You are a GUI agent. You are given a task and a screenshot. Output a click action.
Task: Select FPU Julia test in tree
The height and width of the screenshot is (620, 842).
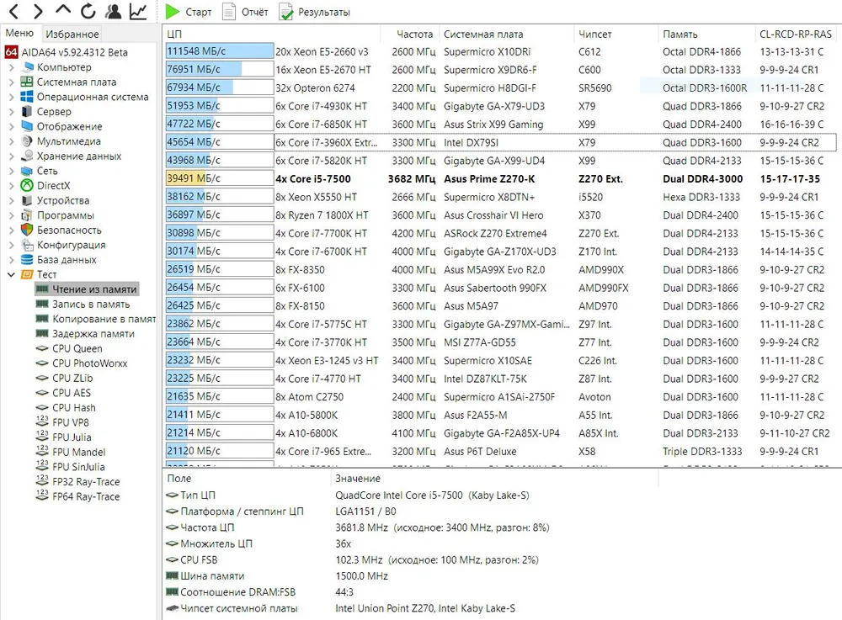pyautogui.click(x=72, y=437)
